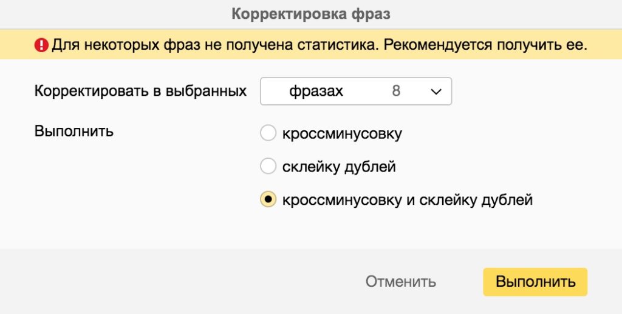
Task: Click the Корректировка фраз dialog title
Action: pos(310,14)
